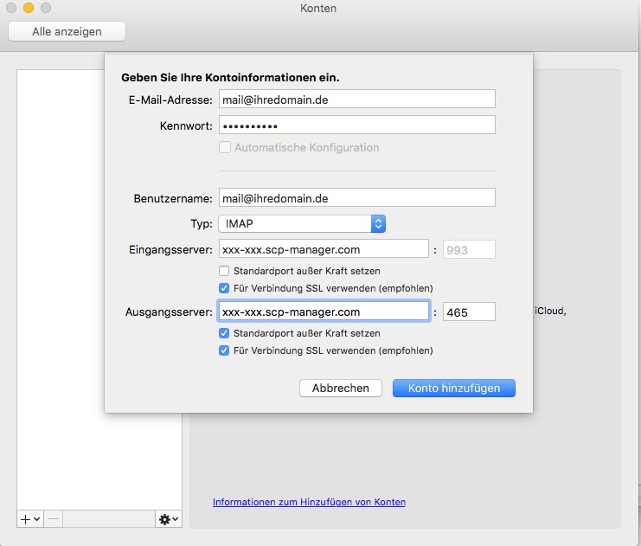Screen dimensions: 641x546
Task: Click the Abbrechen button
Action: point(340,389)
